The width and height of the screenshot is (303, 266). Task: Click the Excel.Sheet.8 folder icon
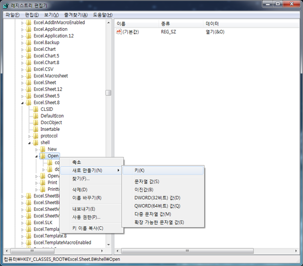(29, 103)
